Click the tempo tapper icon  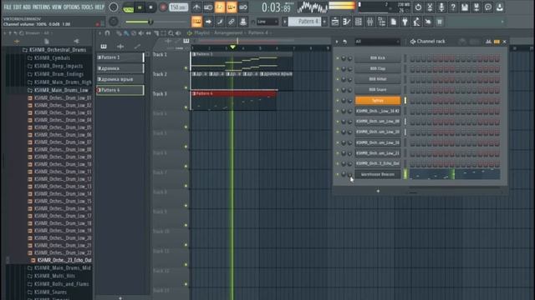point(416,22)
